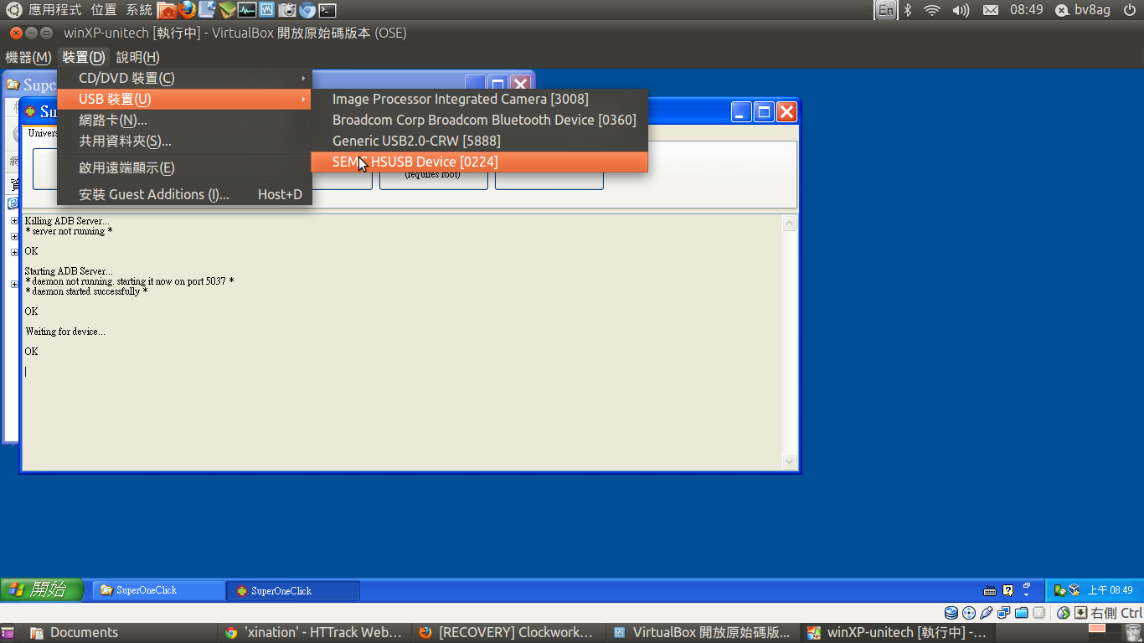The height and width of the screenshot is (643, 1144).
Task: Open the bv8ag user menu
Action: coord(1085,10)
